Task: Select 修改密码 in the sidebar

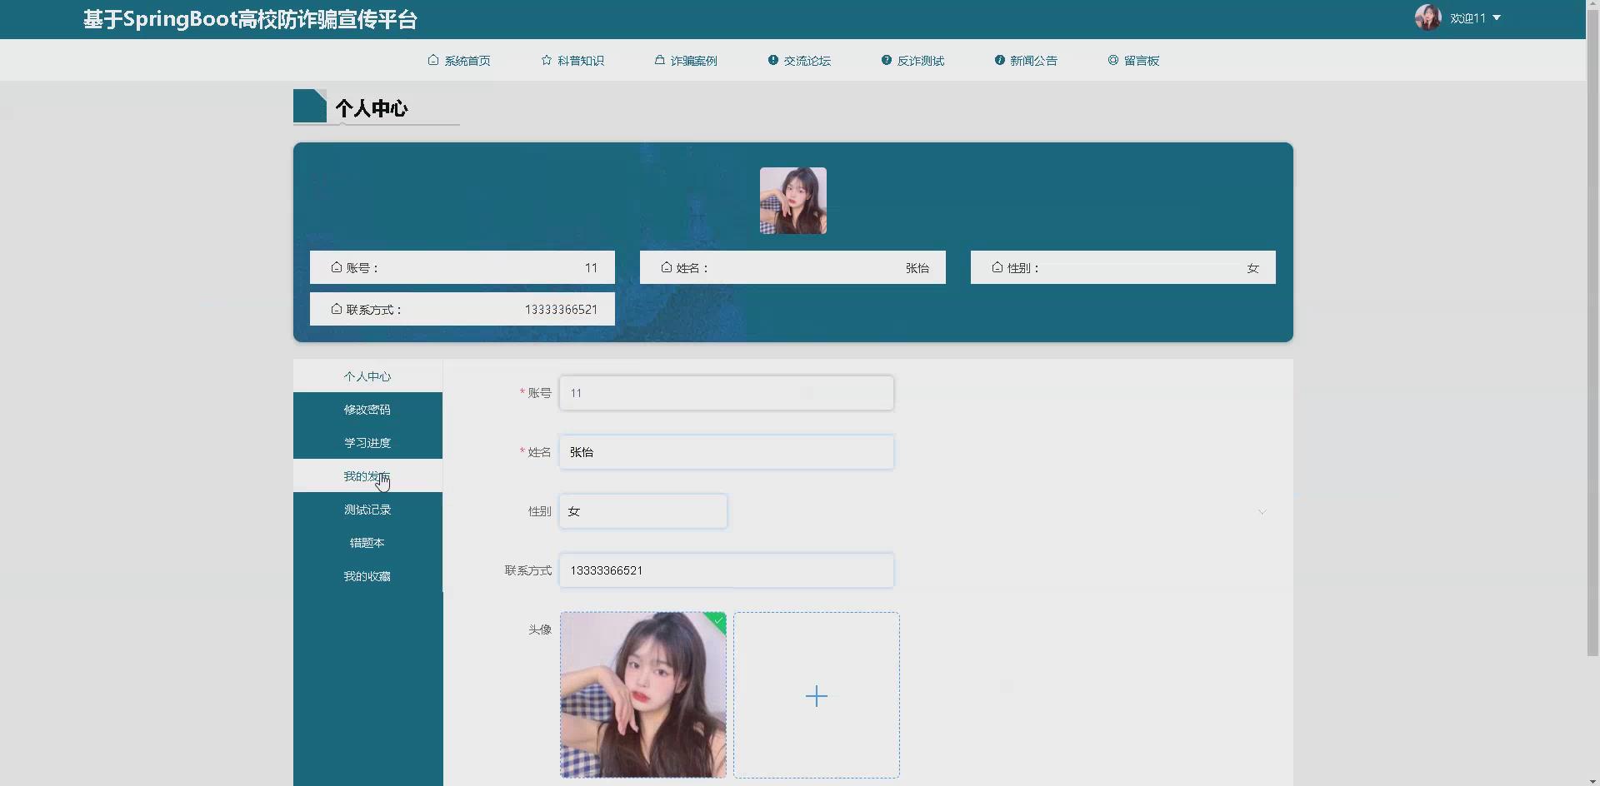Action: pyautogui.click(x=367, y=409)
